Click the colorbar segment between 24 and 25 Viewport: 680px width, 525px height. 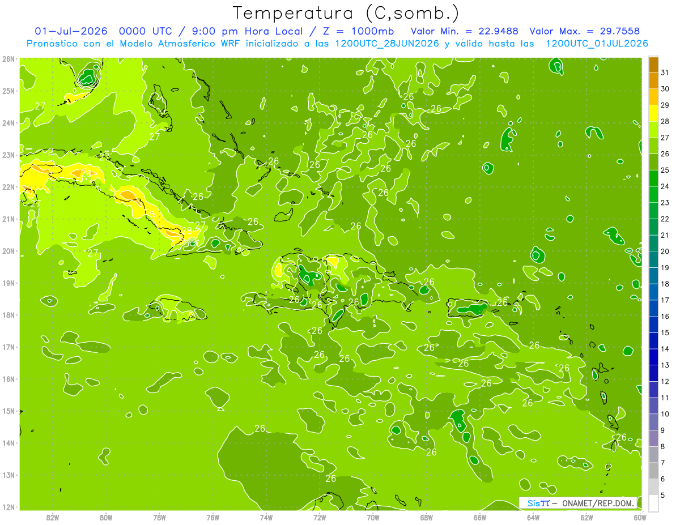[x=653, y=178]
